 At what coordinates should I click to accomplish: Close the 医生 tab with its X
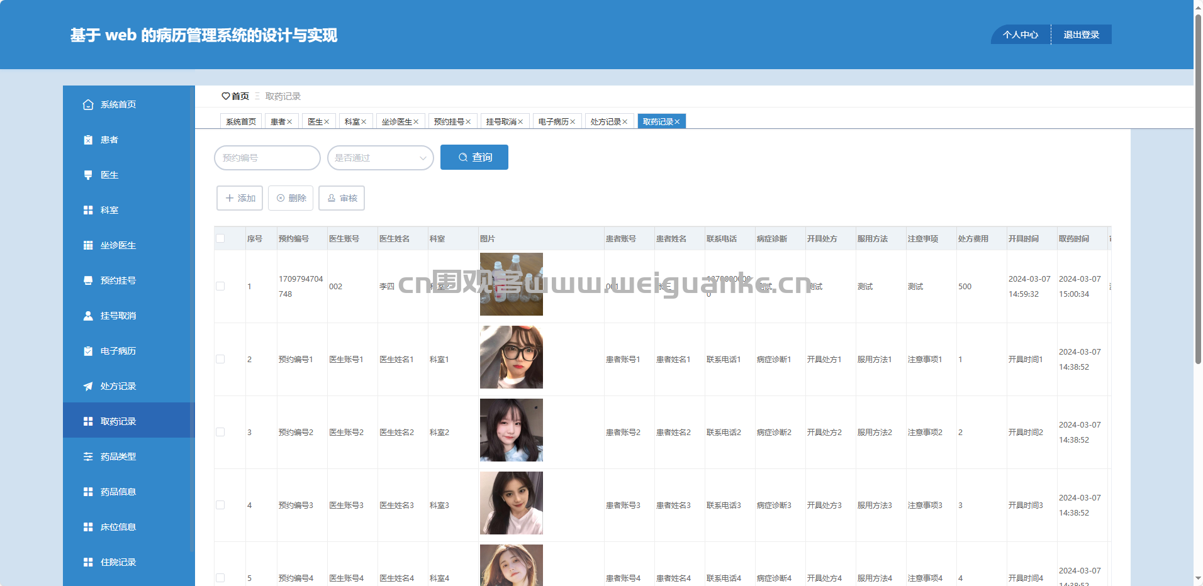pos(327,122)
